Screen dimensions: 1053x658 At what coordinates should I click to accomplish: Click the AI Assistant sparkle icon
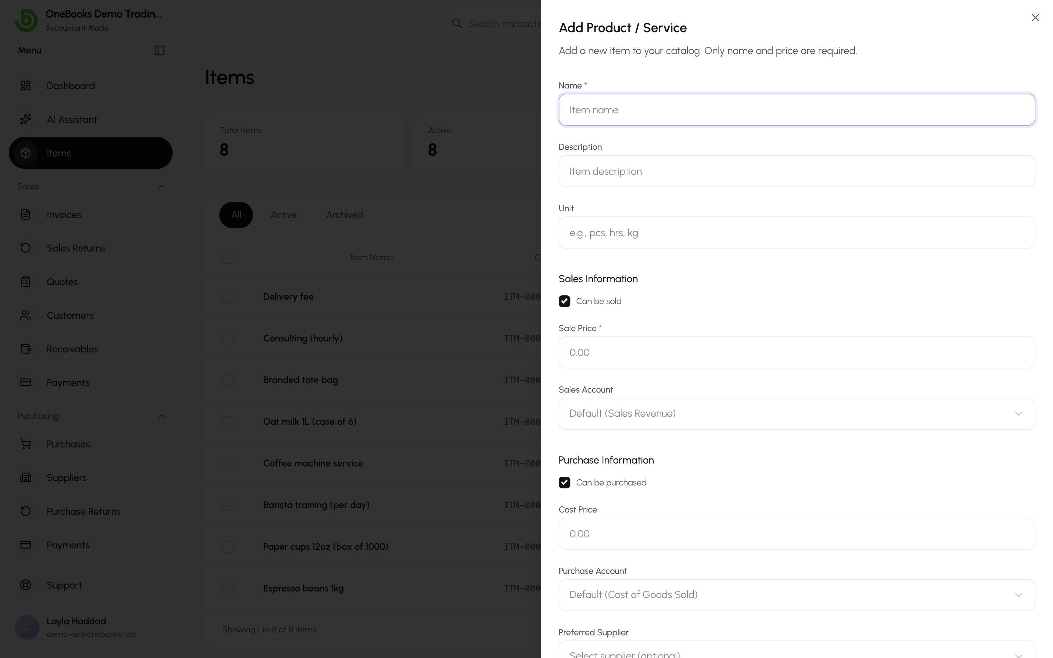[26, 119]
